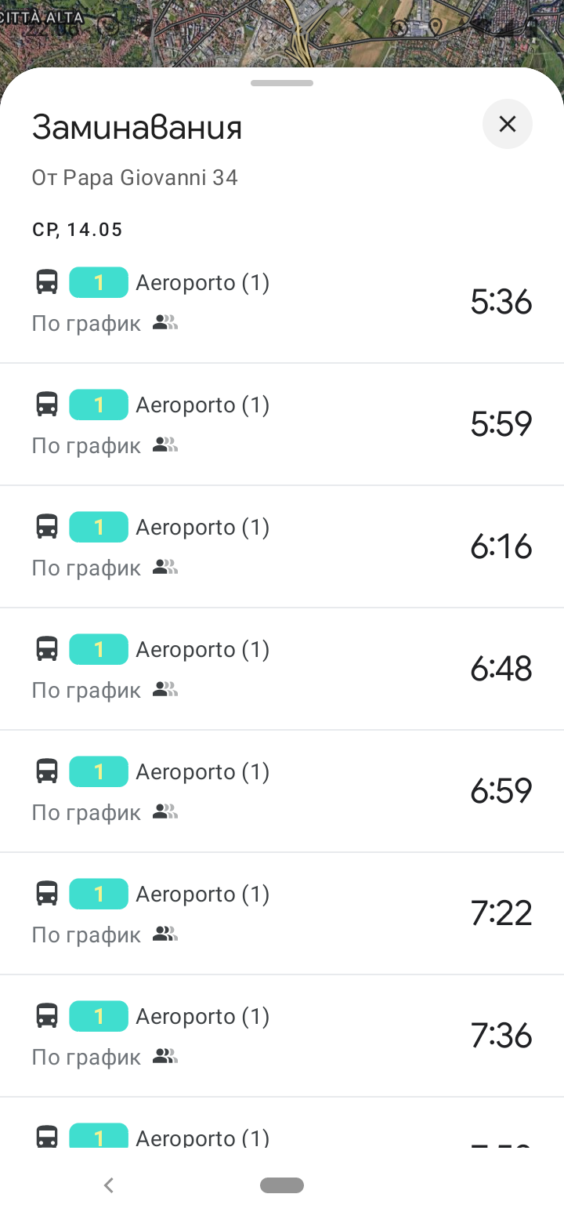
Task: Tap the 'От Papa Giovanni 34' stop subtitle
Action: 135,178
